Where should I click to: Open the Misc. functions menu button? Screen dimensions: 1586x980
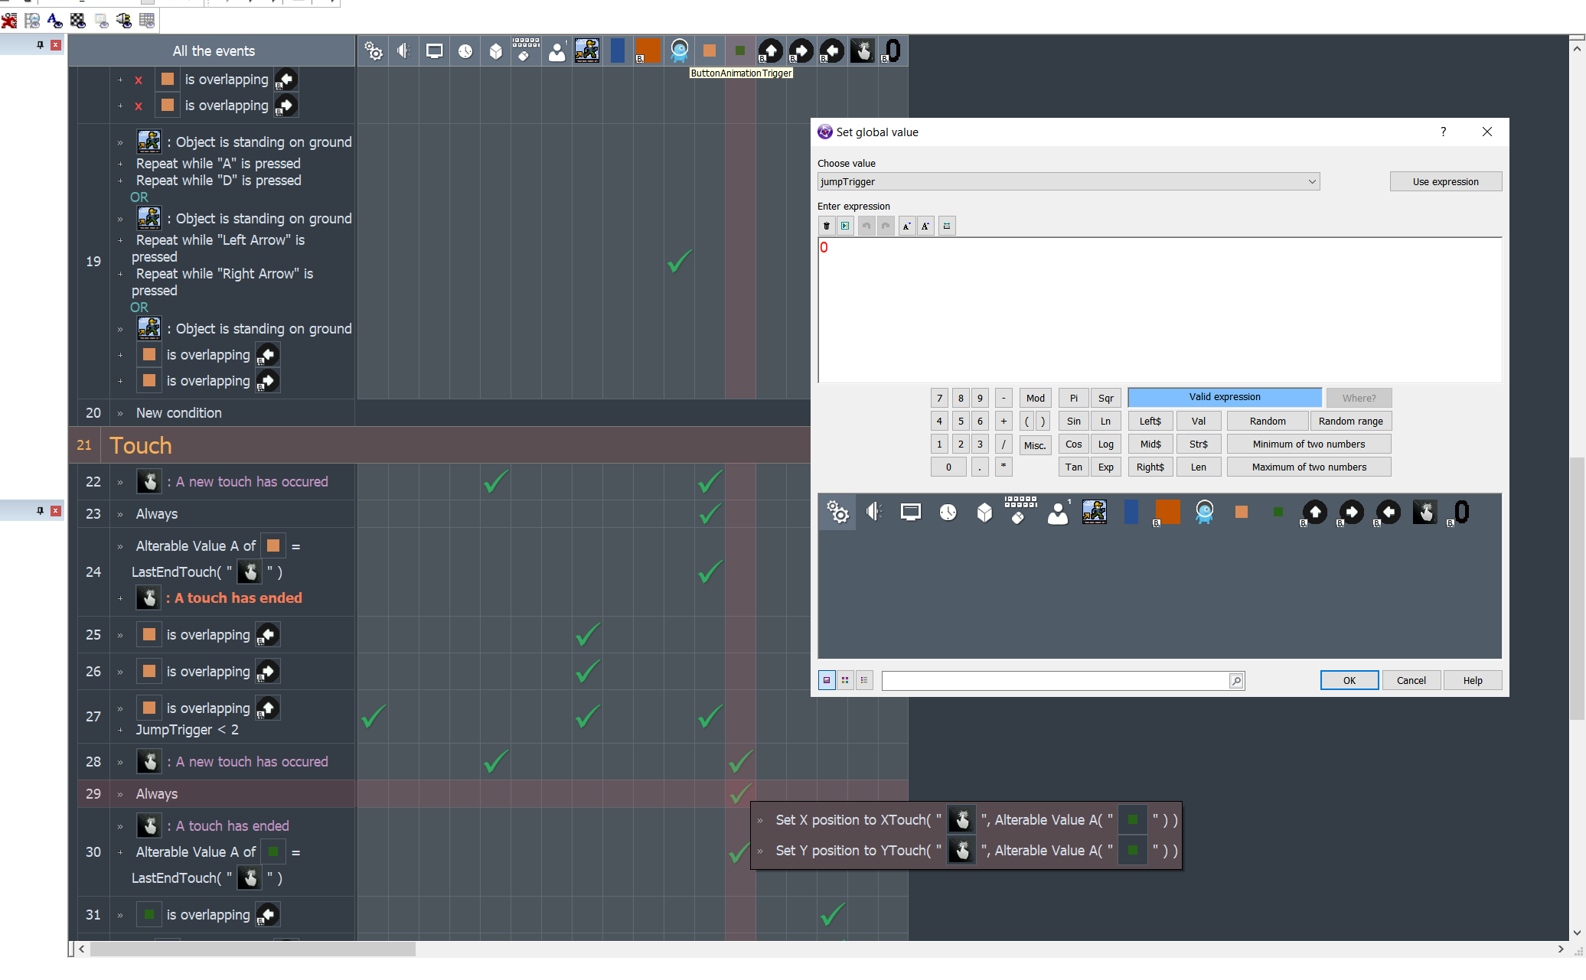1035,445
